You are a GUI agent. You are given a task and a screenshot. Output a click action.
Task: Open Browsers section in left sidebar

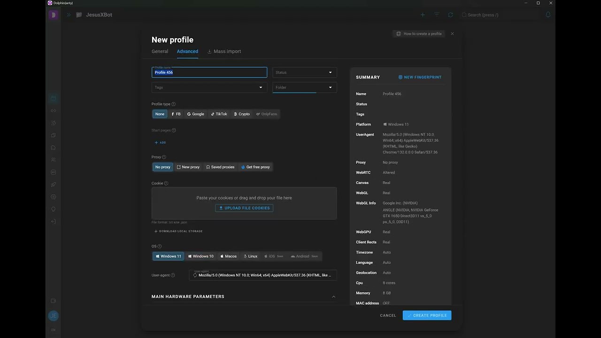pos(54,99)
